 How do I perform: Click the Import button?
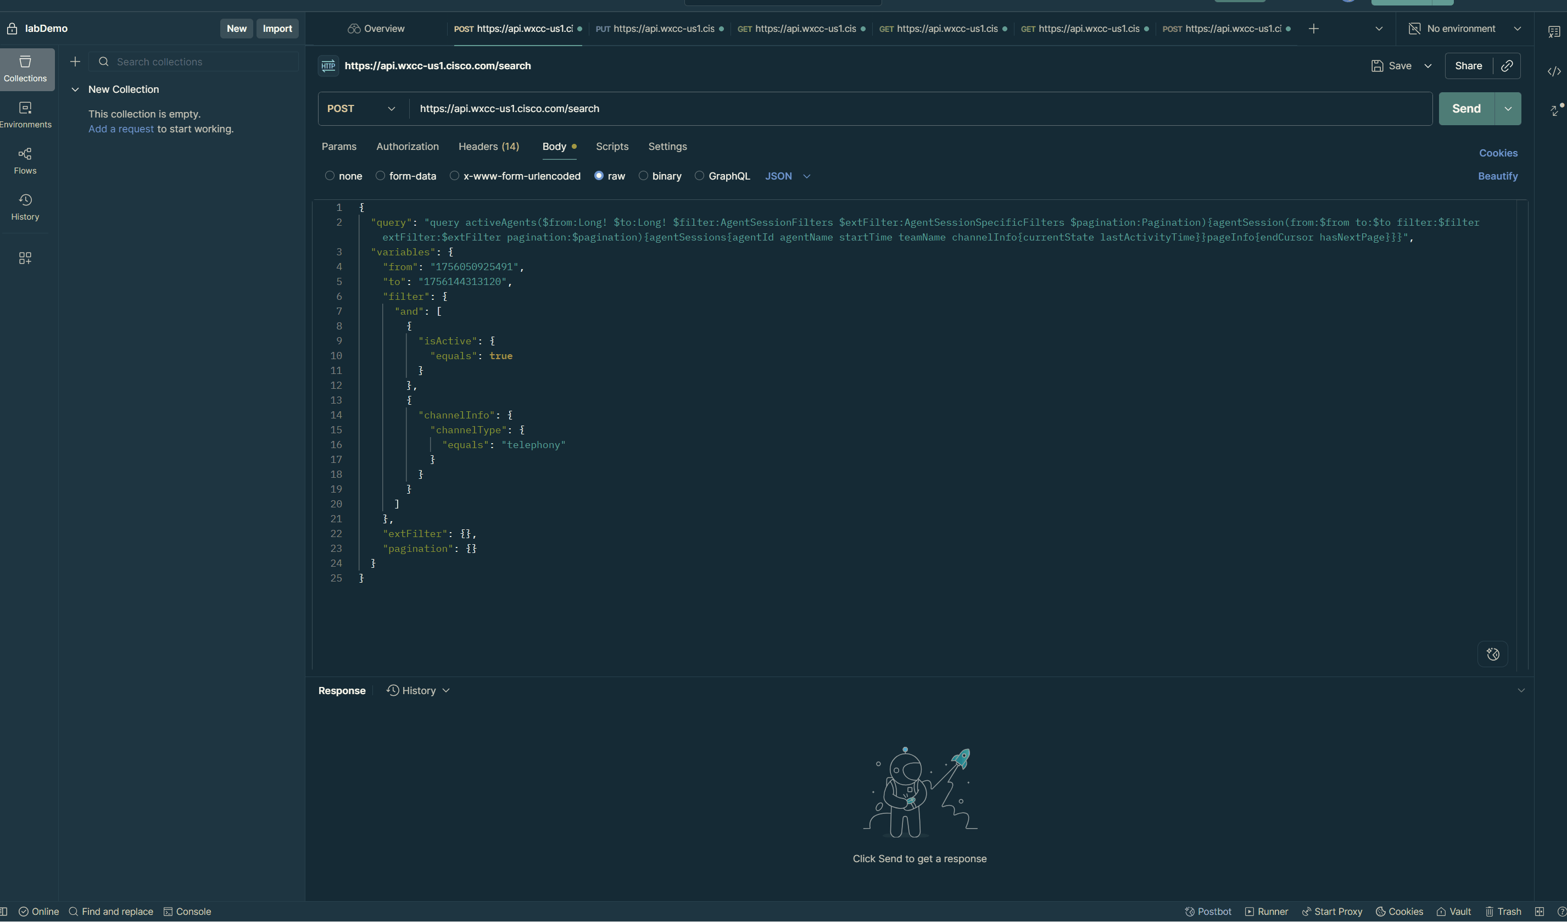click(x=277, y=29)
